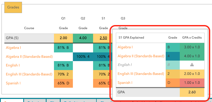212x102 pixels.
Task: Click Spanish I in the S1 GPA Explained popup
Action: 125,83
